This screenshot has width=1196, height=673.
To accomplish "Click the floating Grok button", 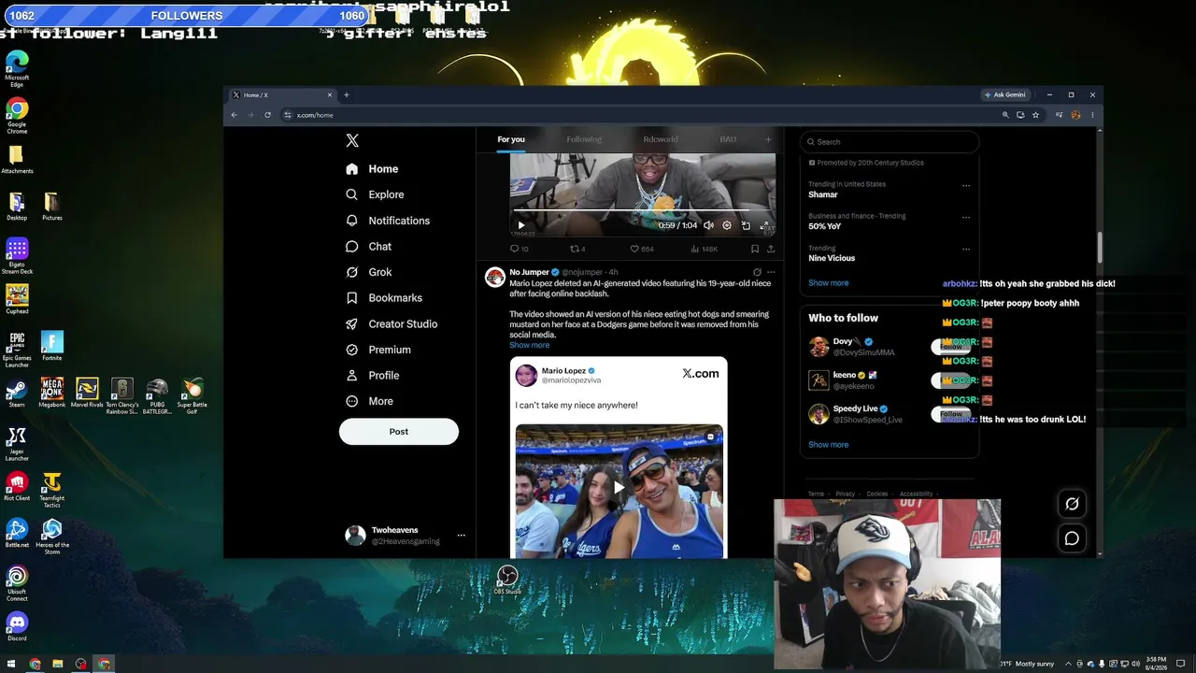I will point(1072,504).
